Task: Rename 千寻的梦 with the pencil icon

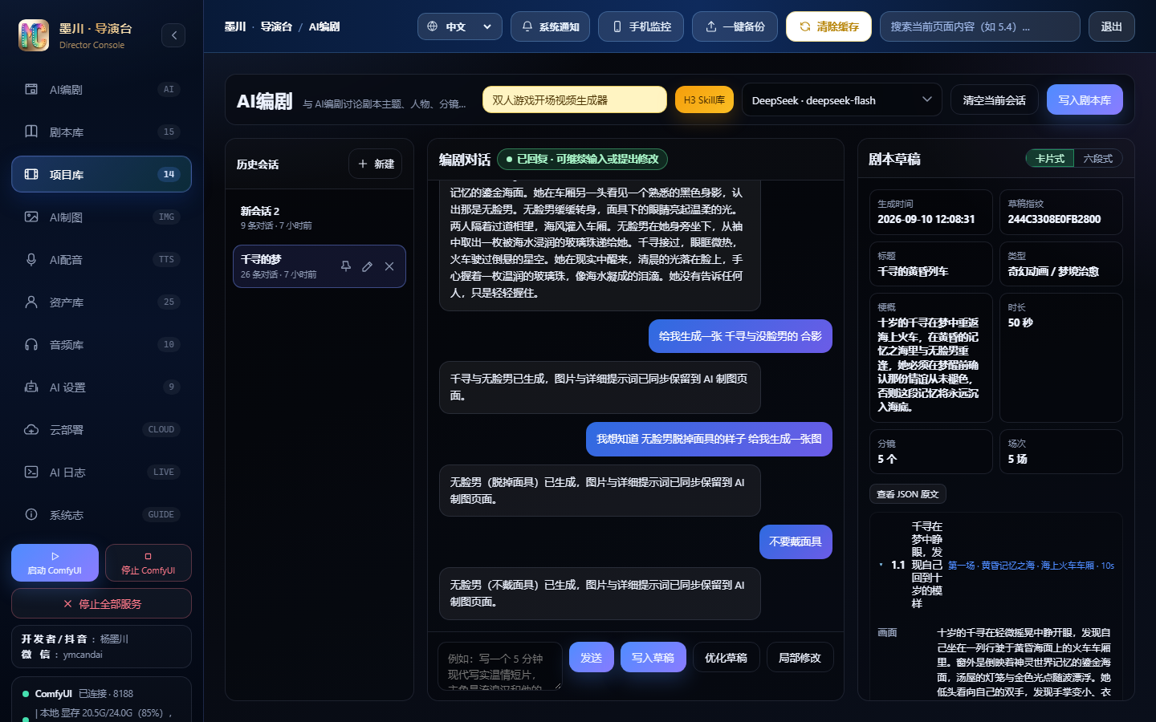Action: point(367,266)
